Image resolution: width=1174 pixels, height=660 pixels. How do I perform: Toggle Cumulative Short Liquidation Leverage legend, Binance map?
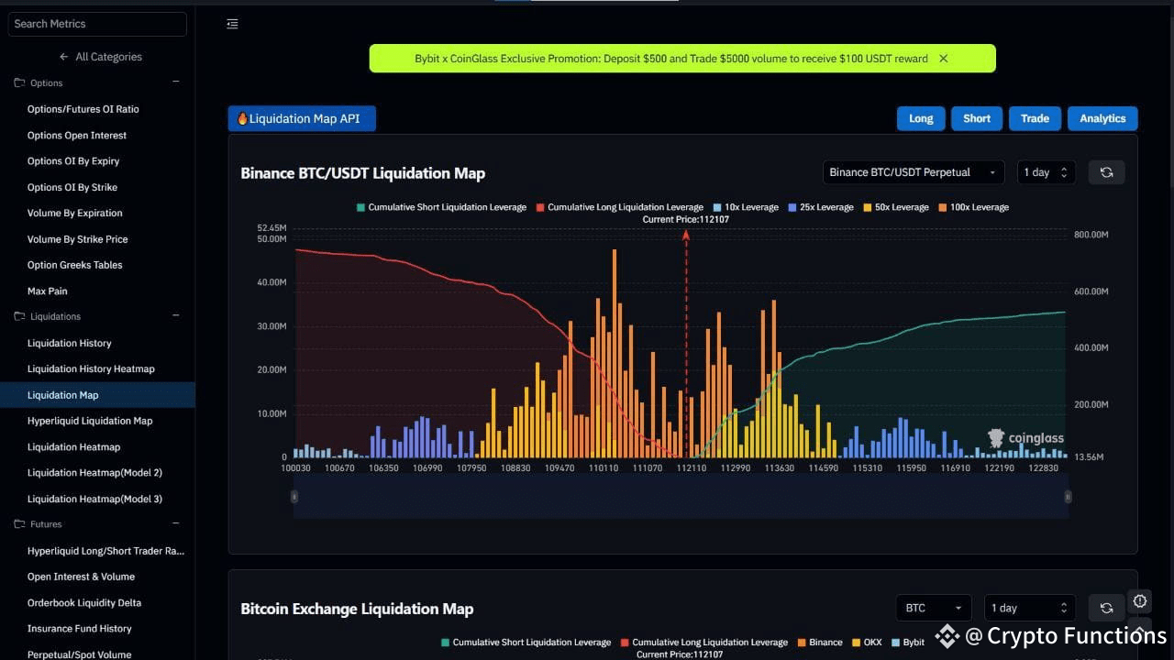[441, 207]
